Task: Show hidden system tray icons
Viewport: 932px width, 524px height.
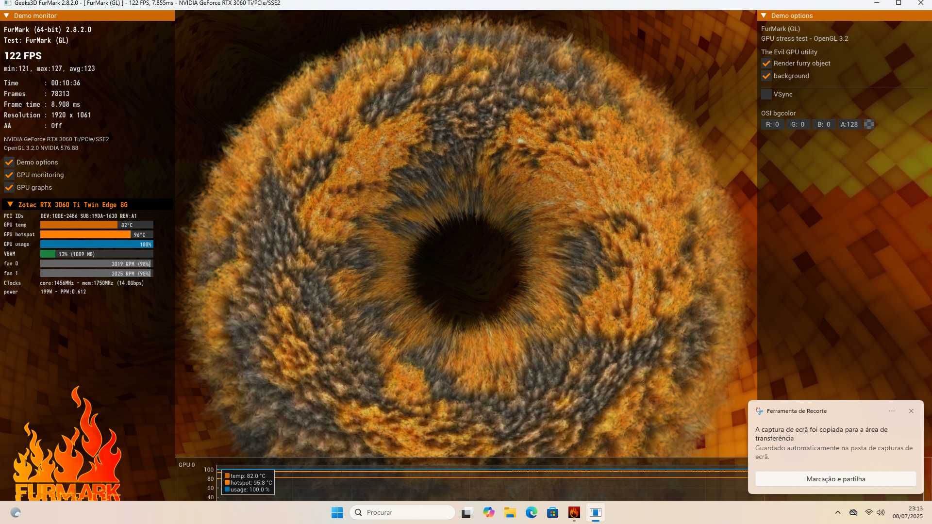Action: tap(838, 512)
